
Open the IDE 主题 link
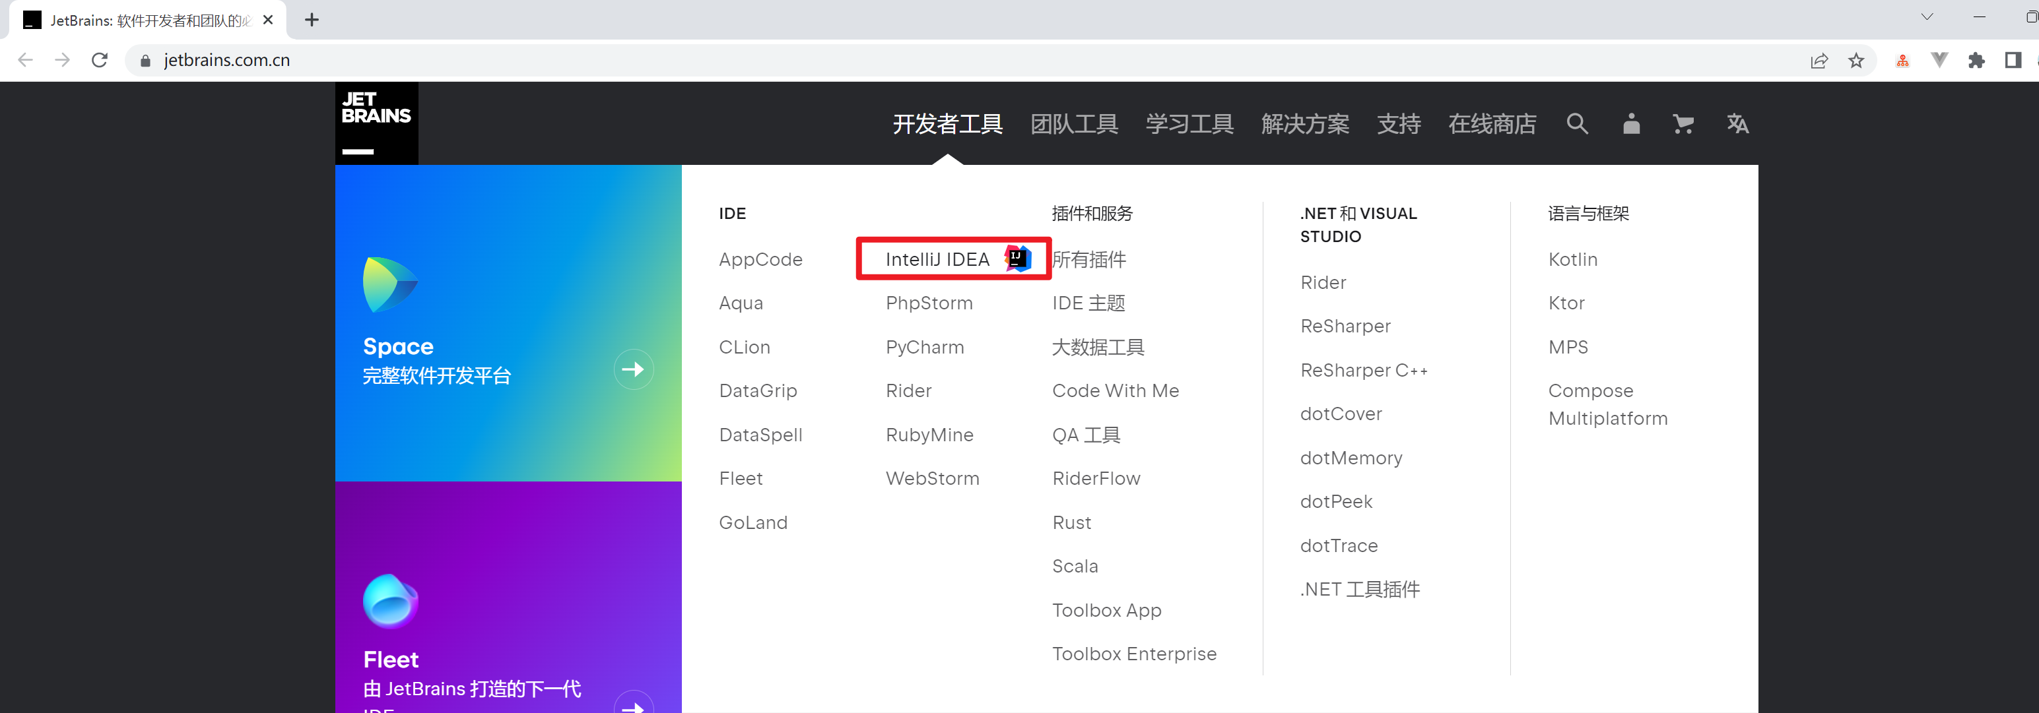pos(1088,303)
